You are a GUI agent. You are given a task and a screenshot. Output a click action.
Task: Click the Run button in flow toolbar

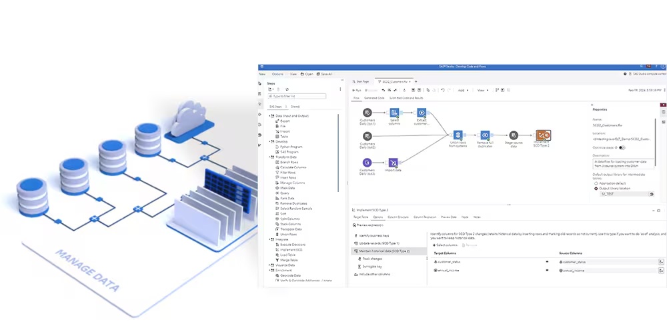(x=357, y=90)
